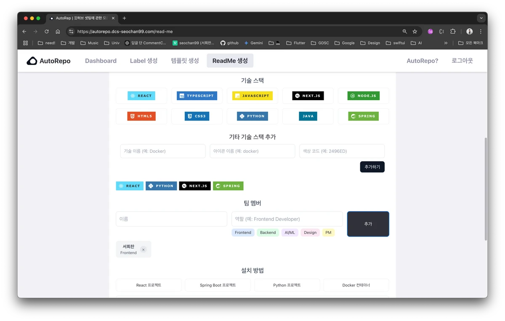Focus the 기술 이름 input field
The width and height of the screenshot is (505, 321).
click(163, 151)
